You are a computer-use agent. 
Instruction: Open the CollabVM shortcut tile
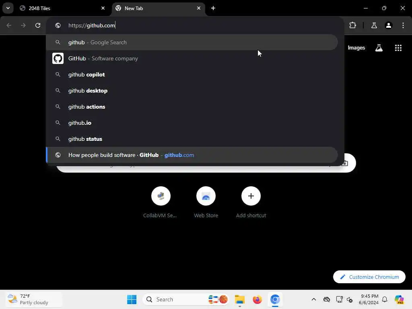click(x=161, y=202)
